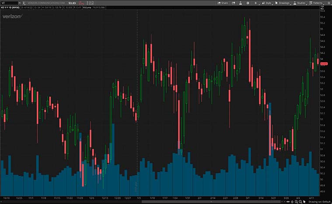Click the zoom out magnifier icon
Screen dimensions: 332x204
(300, 202)
